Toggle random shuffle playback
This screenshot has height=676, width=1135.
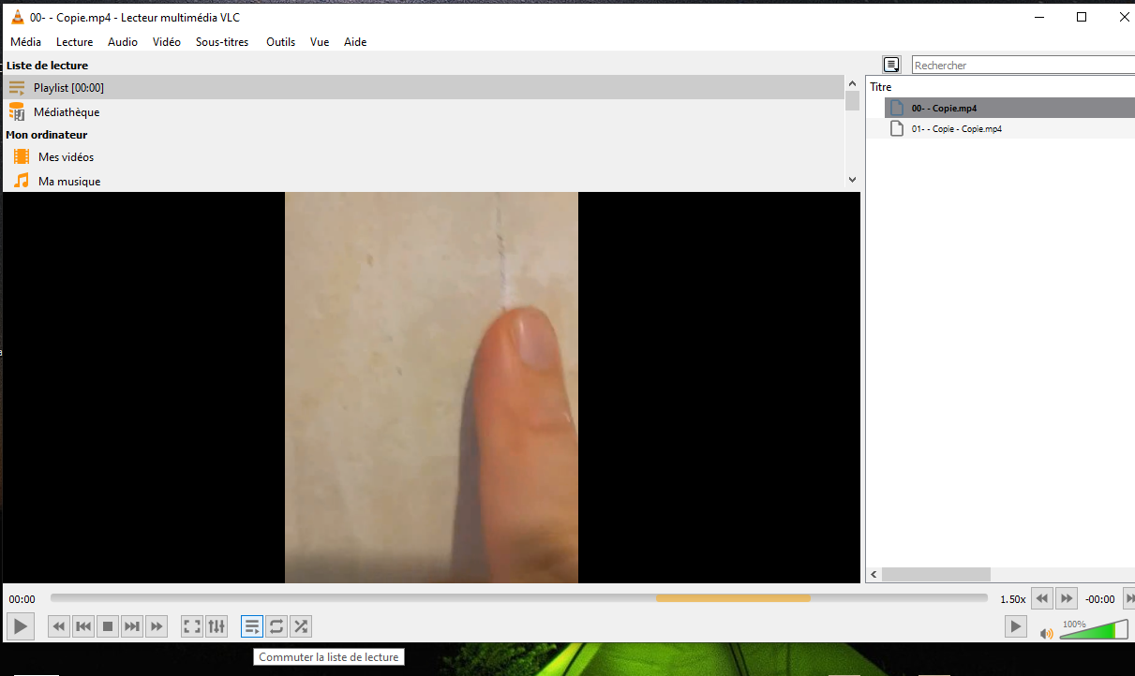[301, 626]
